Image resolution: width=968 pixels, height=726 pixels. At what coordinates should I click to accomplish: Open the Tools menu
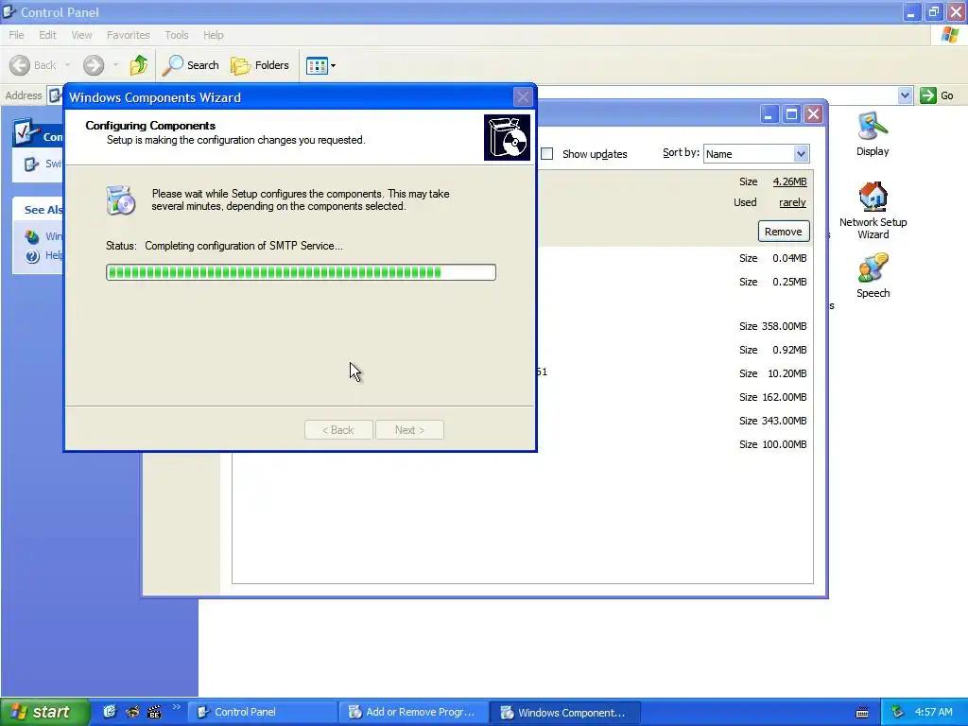pos(177,35)
